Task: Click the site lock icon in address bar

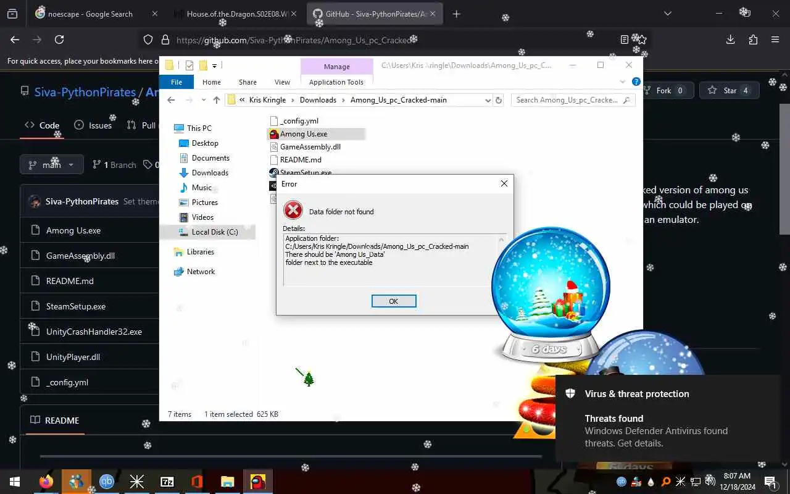Action: click(x=165, y=40)
